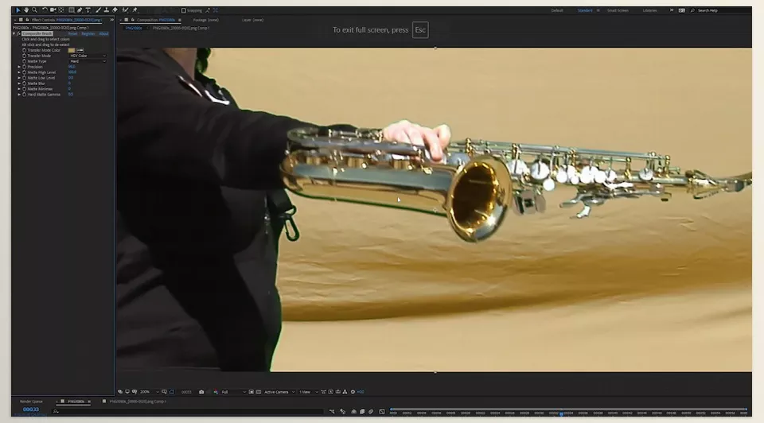Toggle Transfer Mode Color stopwatch
Viewport: 764px width, 423px height.
click(24, 50)
